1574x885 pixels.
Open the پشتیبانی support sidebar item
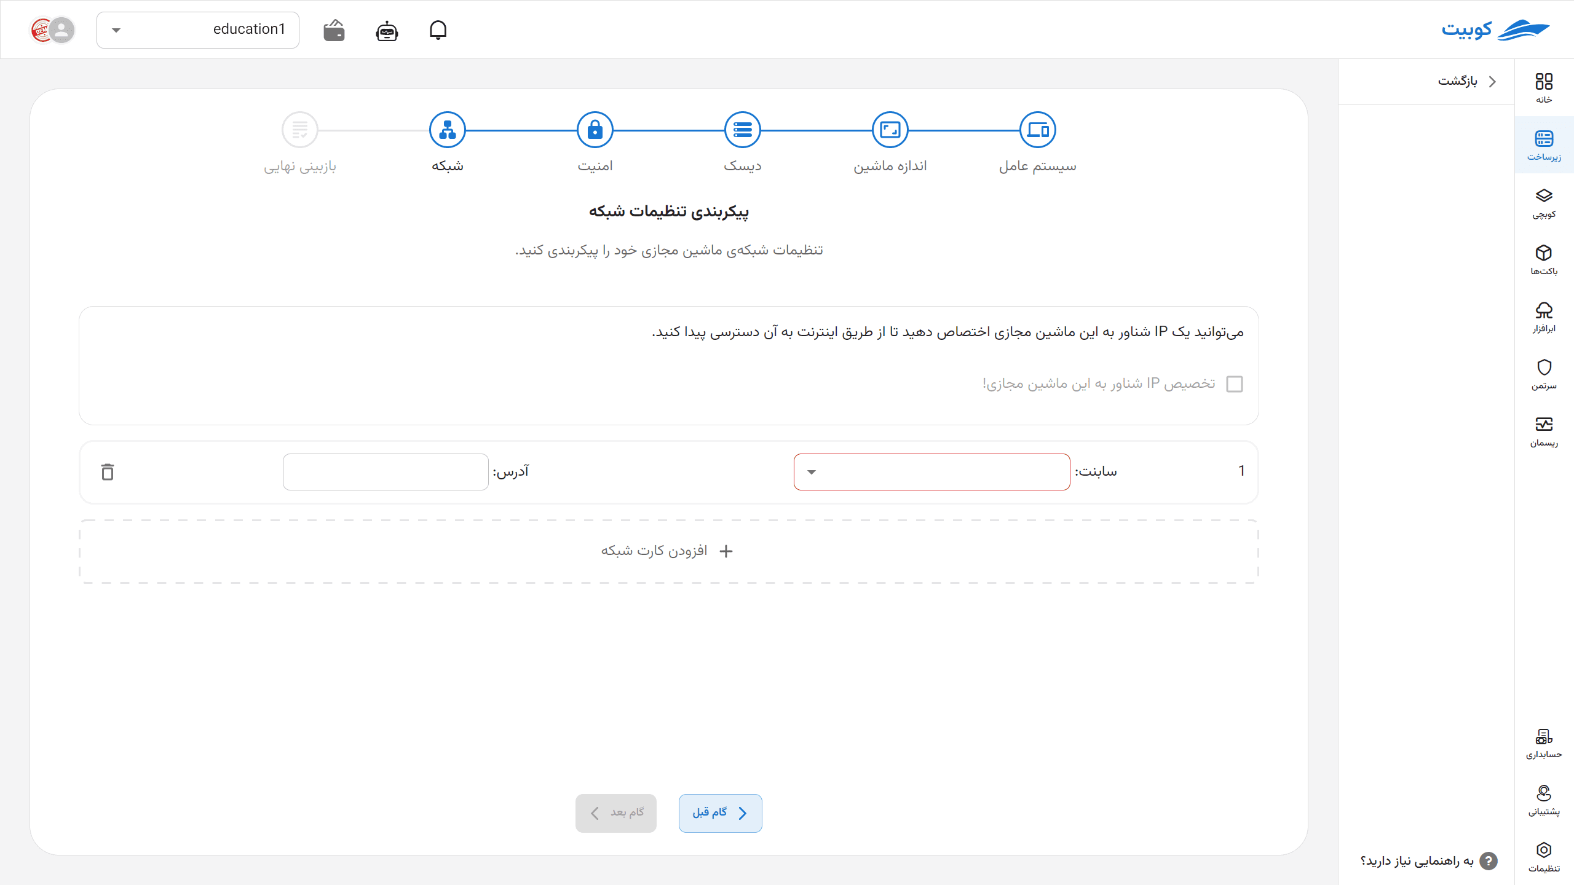tap(1544, 800)
